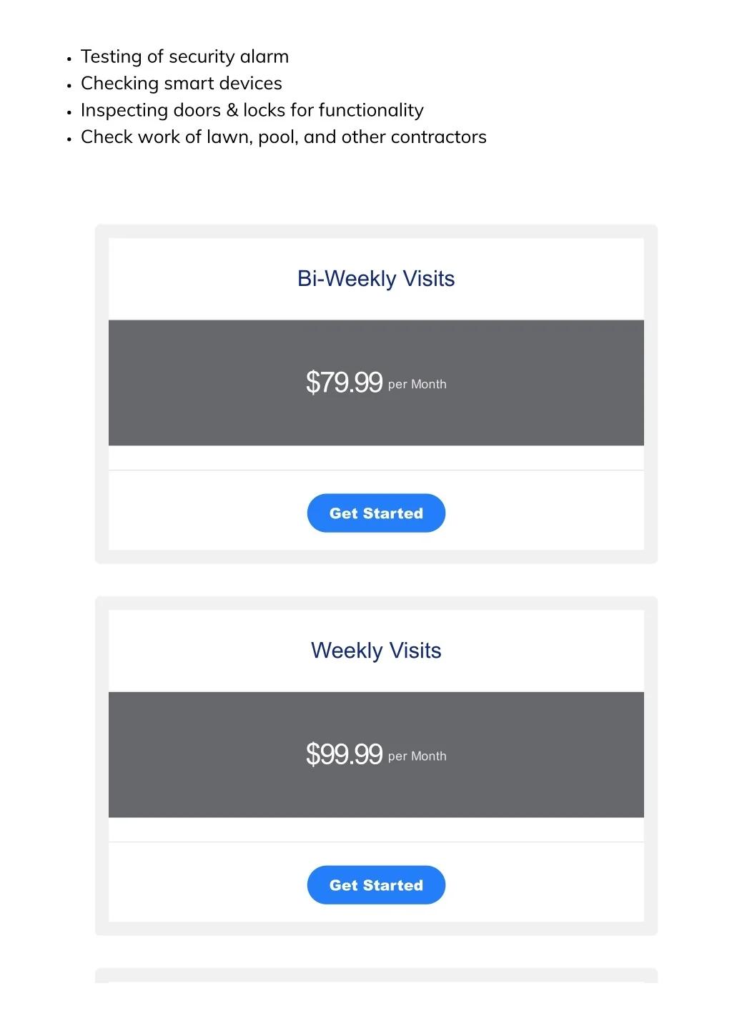Click Get Started under Bi-Weekly Visits
This screenshot has height=1036, width=732.
[x=376, y=513]
